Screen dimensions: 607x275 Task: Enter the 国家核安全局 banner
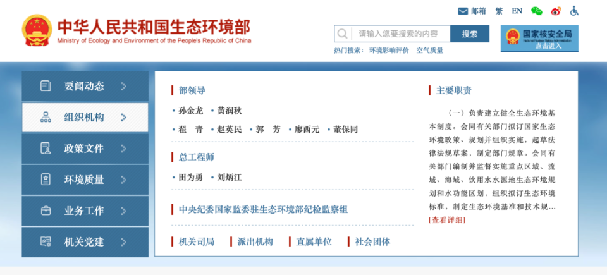pyautogui.click(x=539, y=39)
